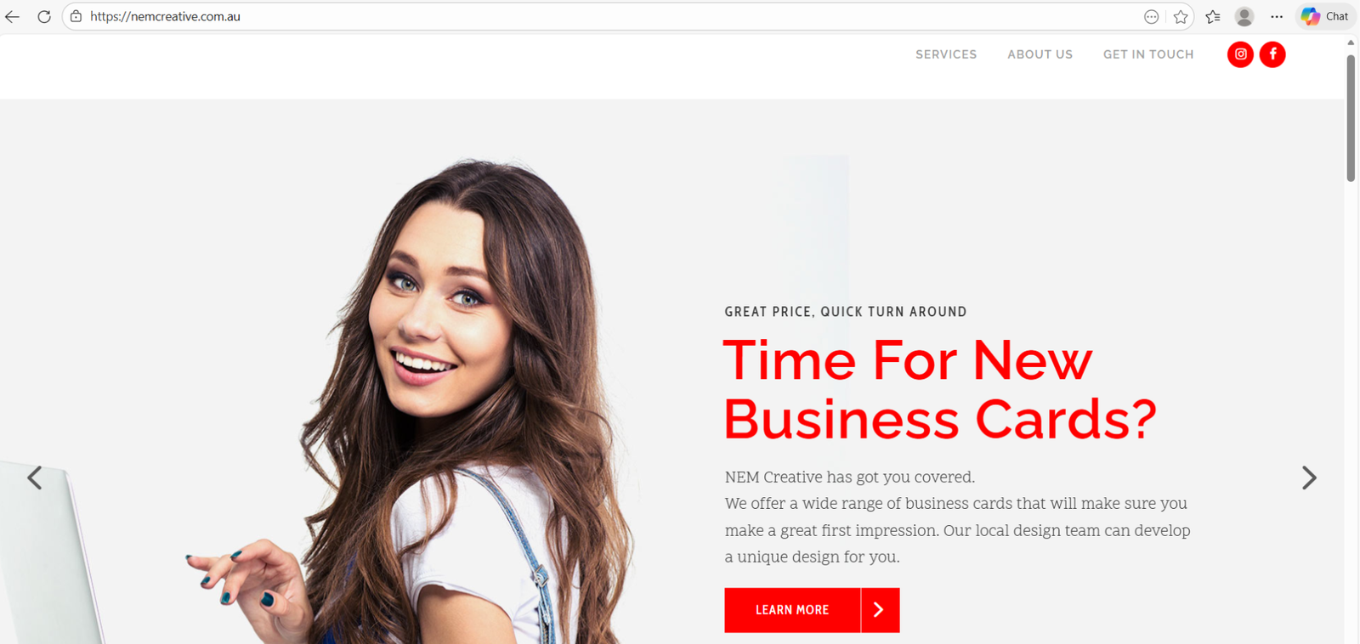The width and height of the screenshot is (1360, 644).
Task: Click the vertical scrollbar thumb
Action: click(1351, 118)
